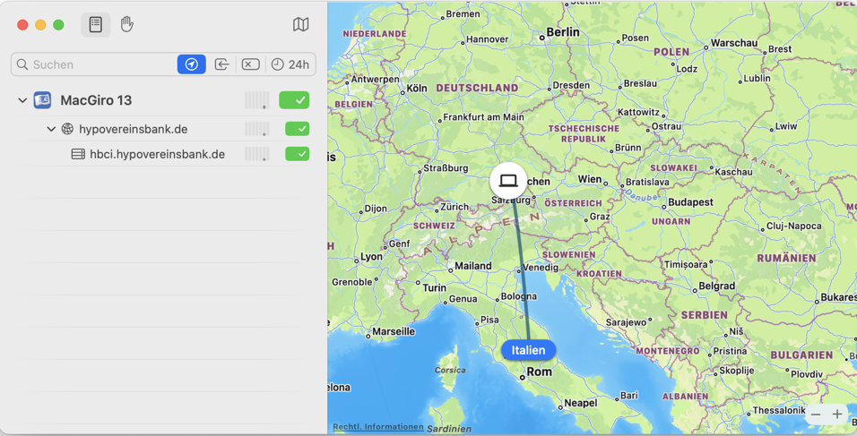The height and width of the screenshot is (436, 857).
Task: Click the yellow minimize window button
Action: click(40, 24)
